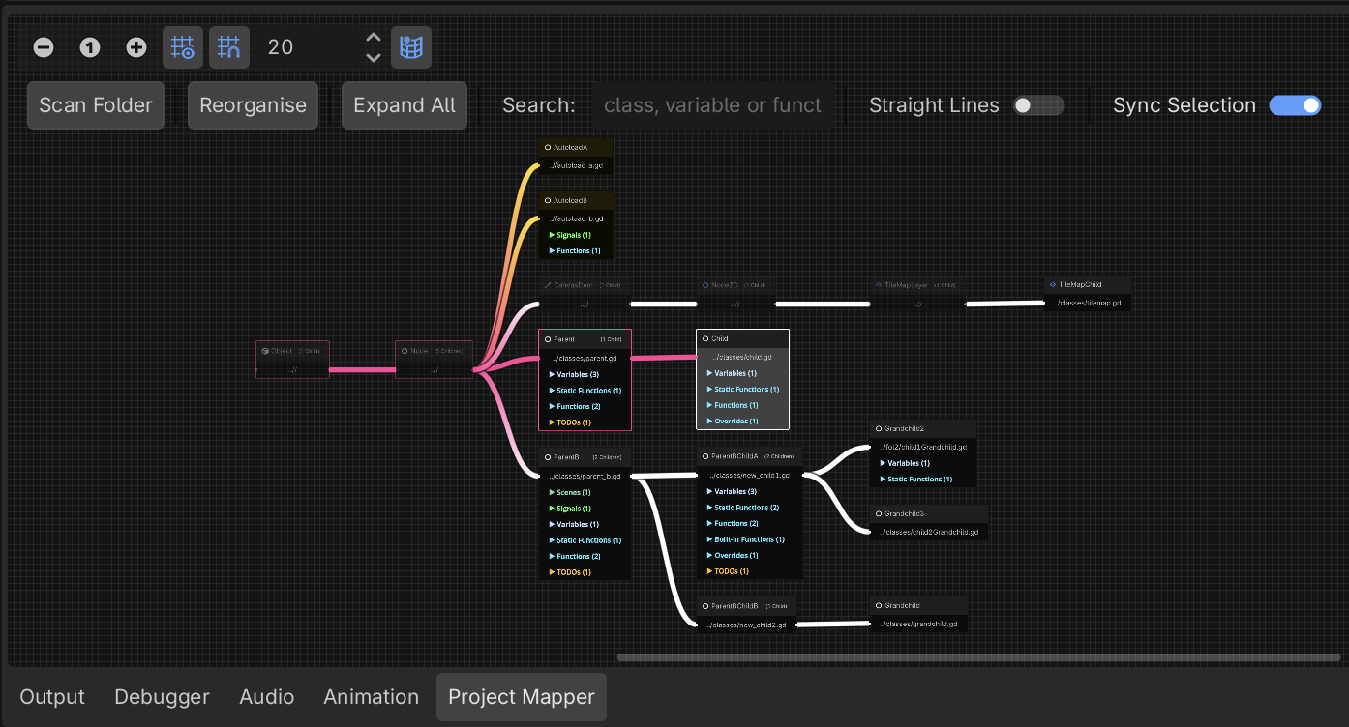Enable the Straight Lines switch
Image resolution: width=1349 pixels, height=727 pixels.
1039,105
